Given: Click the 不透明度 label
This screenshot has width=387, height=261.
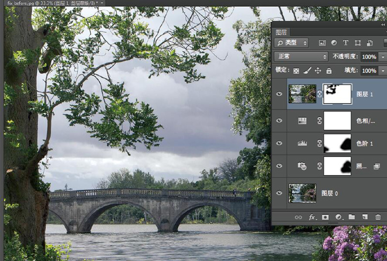Looking at the screenshot, I should 345,57.
